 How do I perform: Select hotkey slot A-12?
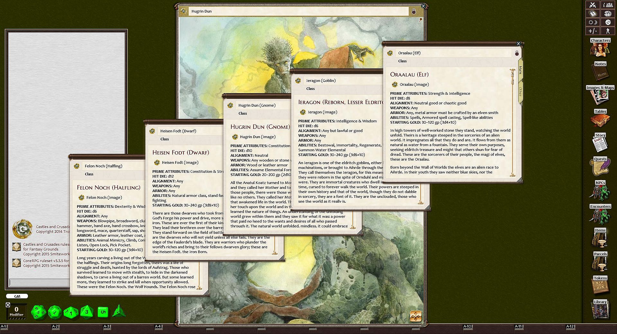coord(570,327)
